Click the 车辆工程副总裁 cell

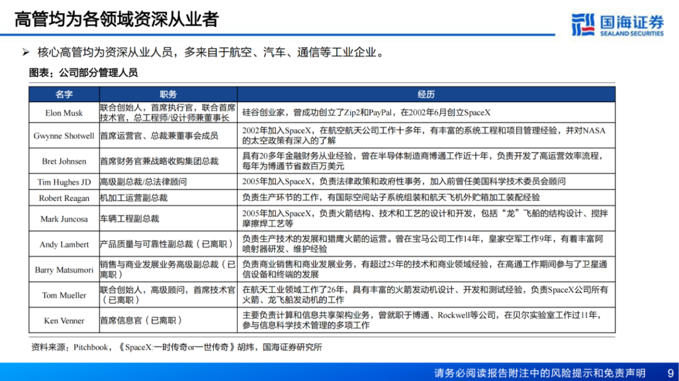[x=168, y=219]
